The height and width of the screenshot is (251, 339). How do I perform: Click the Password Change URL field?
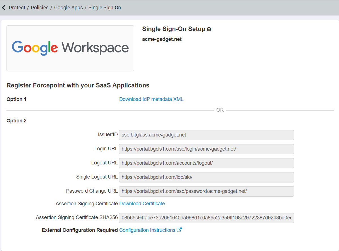(x=206, y=191)
